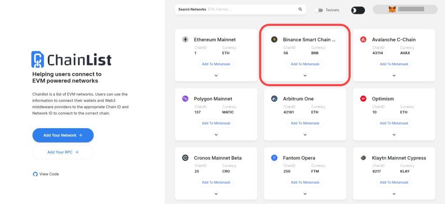This screenshot has width=445, height=204.
Task: Click the Polygon Mainnet purple logo icon
Action: [185, 98]
